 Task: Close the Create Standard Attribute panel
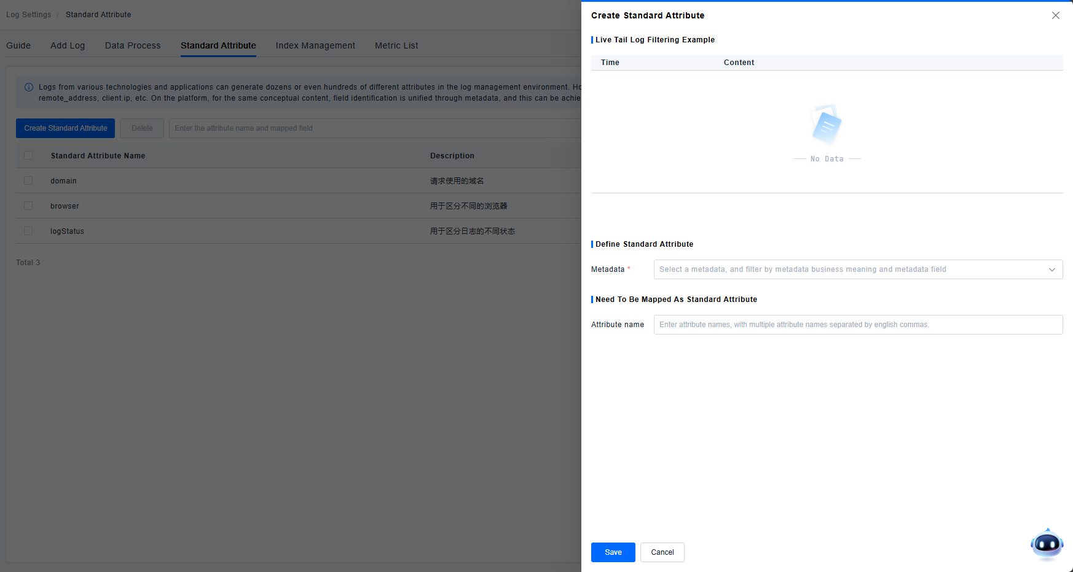(x=1055, y=15)
